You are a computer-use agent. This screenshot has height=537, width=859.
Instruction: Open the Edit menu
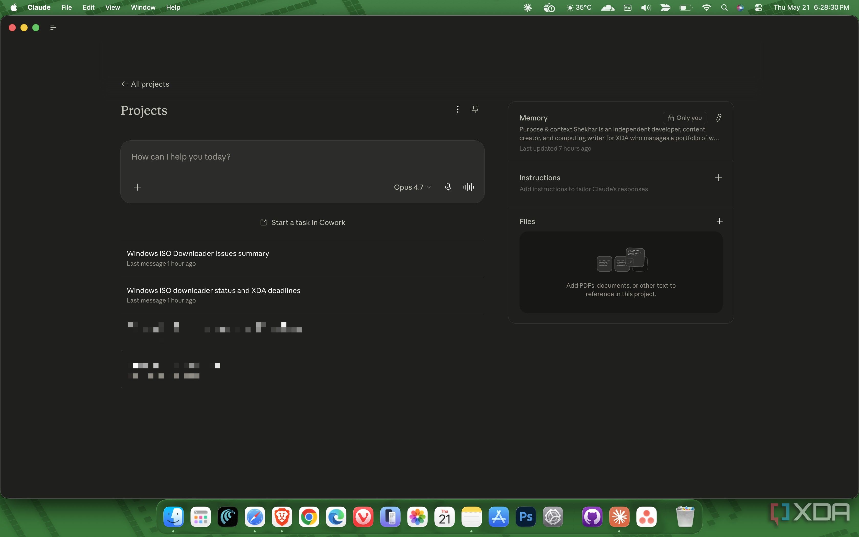88,7
